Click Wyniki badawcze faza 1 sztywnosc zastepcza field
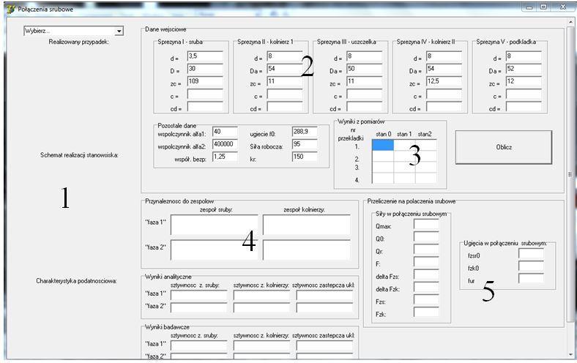 [x=325, y=345]
